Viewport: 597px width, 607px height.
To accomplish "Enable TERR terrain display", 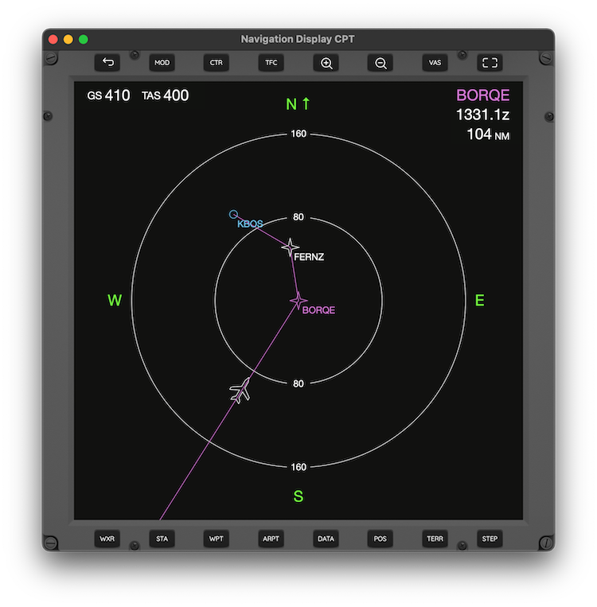I will (435, 539).
